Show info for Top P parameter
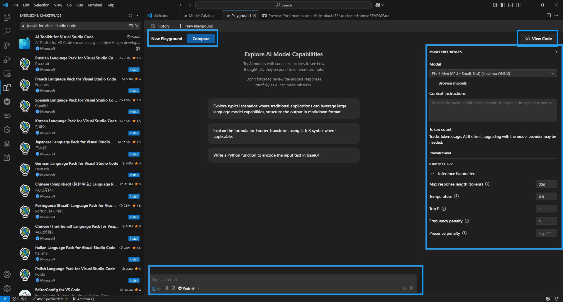Viewport: 563px width, 302px height. click(444, 209)
